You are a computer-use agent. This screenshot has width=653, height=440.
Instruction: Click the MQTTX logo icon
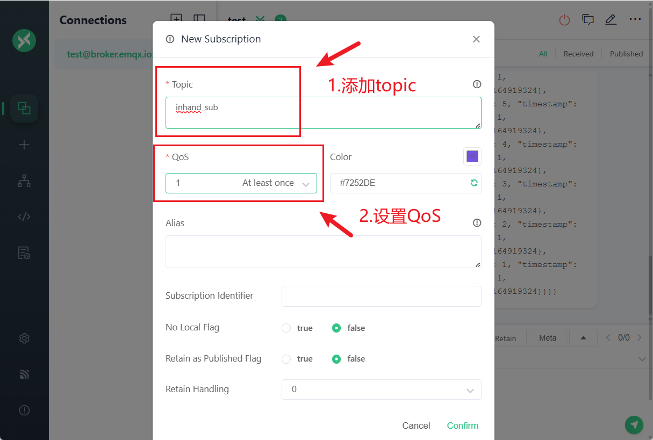click(24, 40)
